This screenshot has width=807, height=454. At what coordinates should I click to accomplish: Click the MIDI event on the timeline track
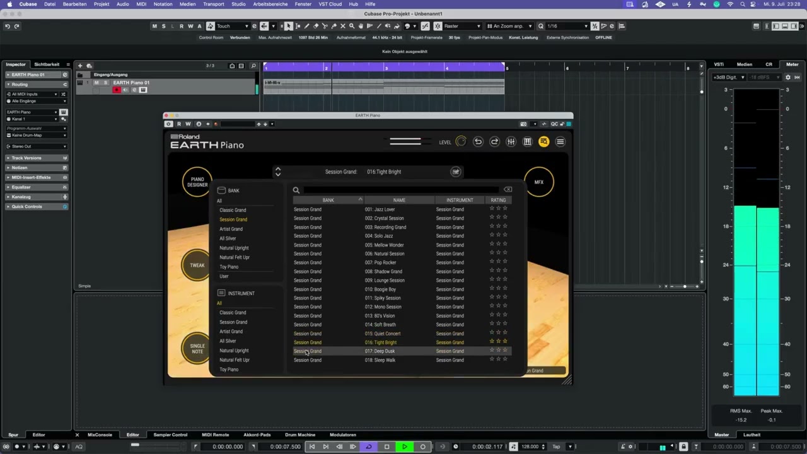(384, 87)
